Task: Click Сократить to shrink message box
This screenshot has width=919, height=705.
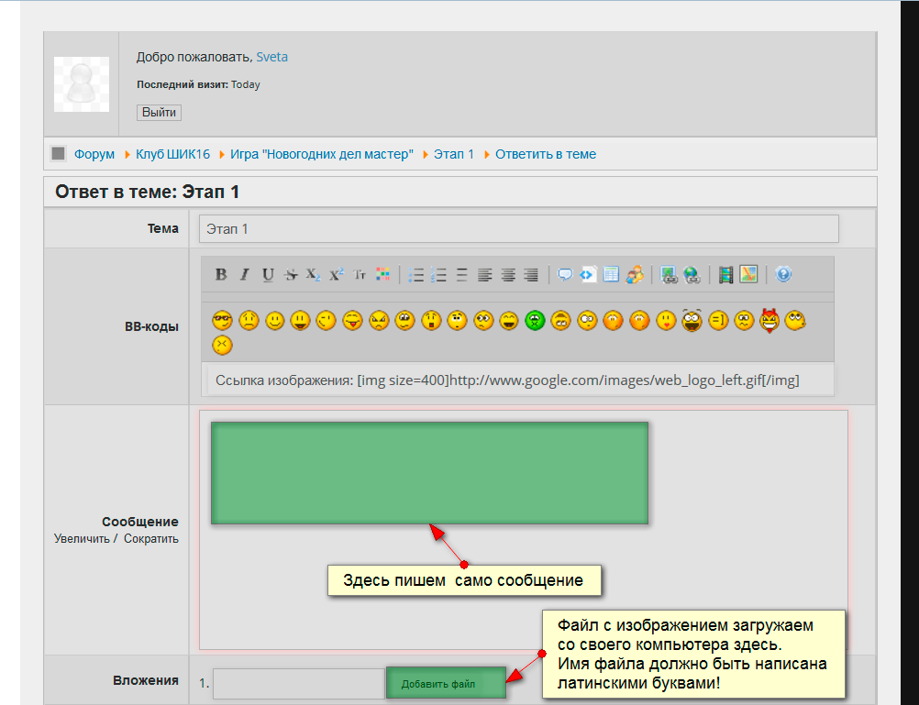Action: (x=151, y=538)
